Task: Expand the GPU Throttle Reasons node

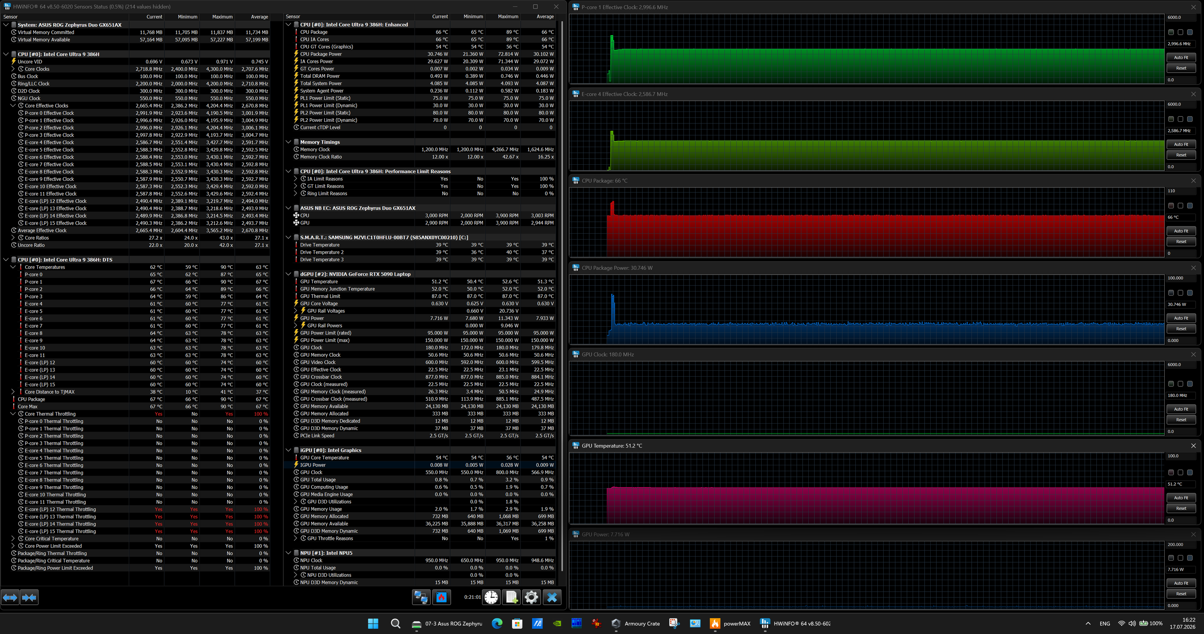Action: [295, 538]
